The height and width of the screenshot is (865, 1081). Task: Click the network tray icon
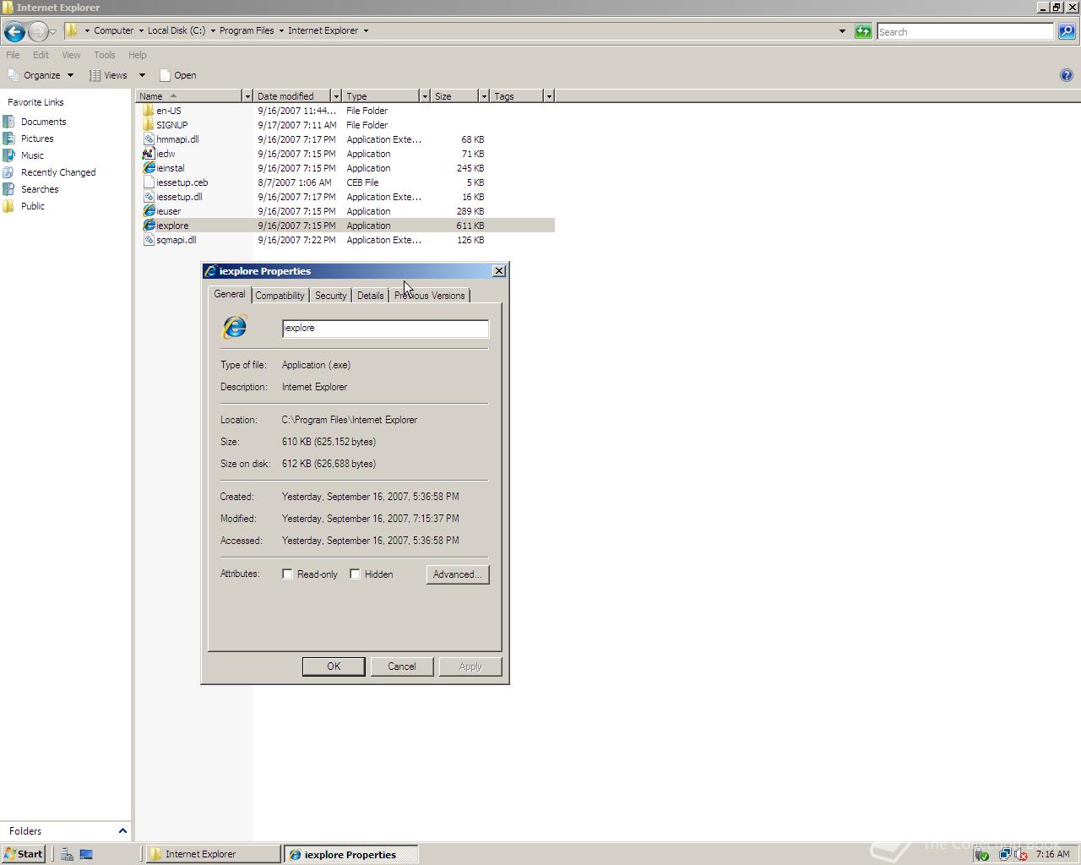click(x=1004, y=854)
